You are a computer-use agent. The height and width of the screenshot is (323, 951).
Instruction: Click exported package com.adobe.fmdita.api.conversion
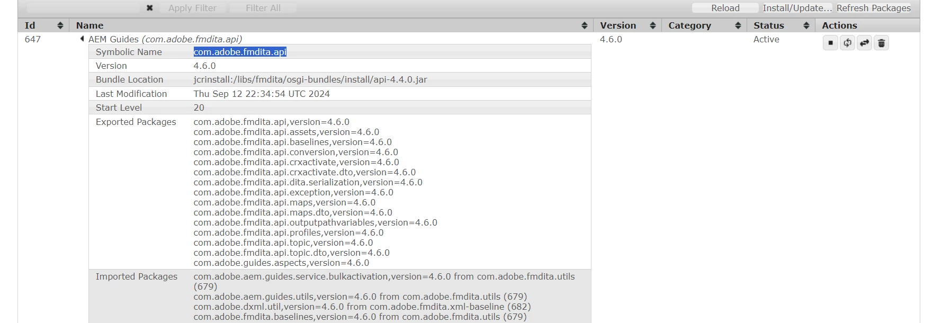pyautogui.click(x=295, y=152)
